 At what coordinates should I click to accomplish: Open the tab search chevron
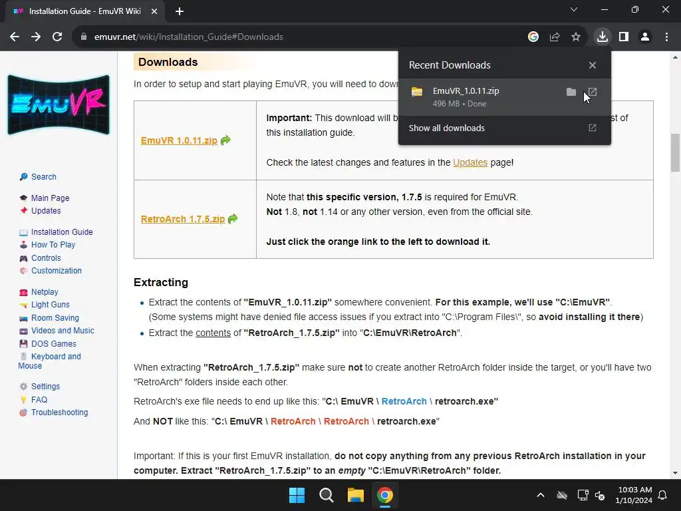click(x=574, y=9)
